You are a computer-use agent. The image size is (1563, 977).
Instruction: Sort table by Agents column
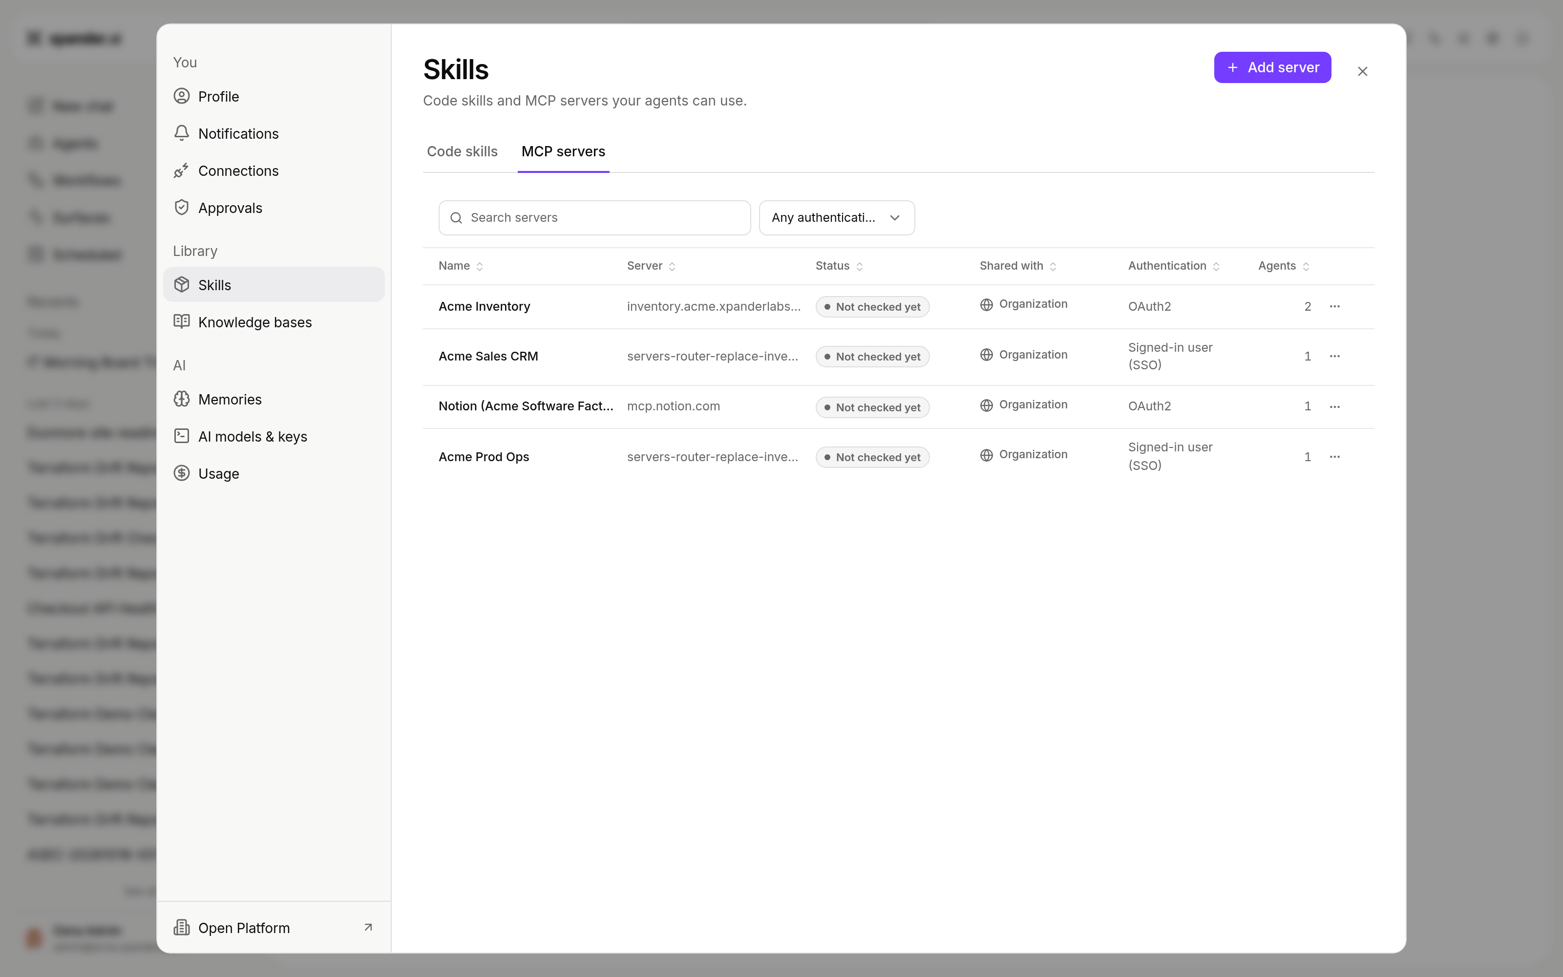(1283, 266)
